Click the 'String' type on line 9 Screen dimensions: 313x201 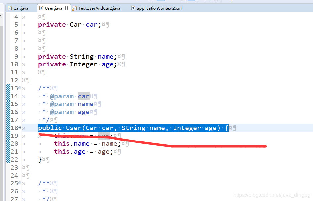(82, 57)
